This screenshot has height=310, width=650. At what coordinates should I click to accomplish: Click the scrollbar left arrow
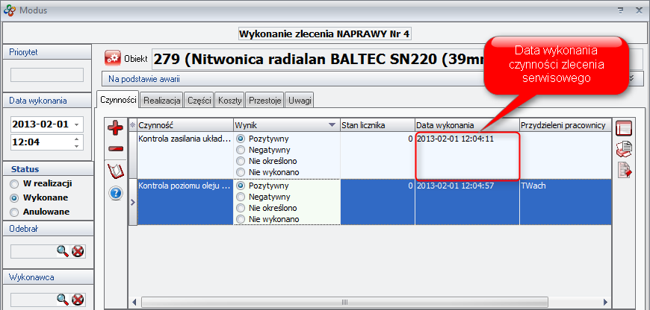(x=134, y=302)
